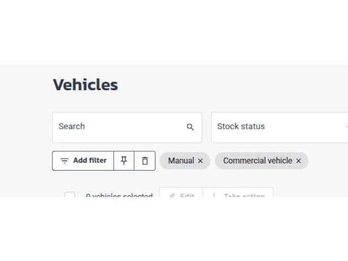The width and height of the screenshot is (348, 261).
Task: Toggle the select all vehicles checkbox
Action: [70, 195]
